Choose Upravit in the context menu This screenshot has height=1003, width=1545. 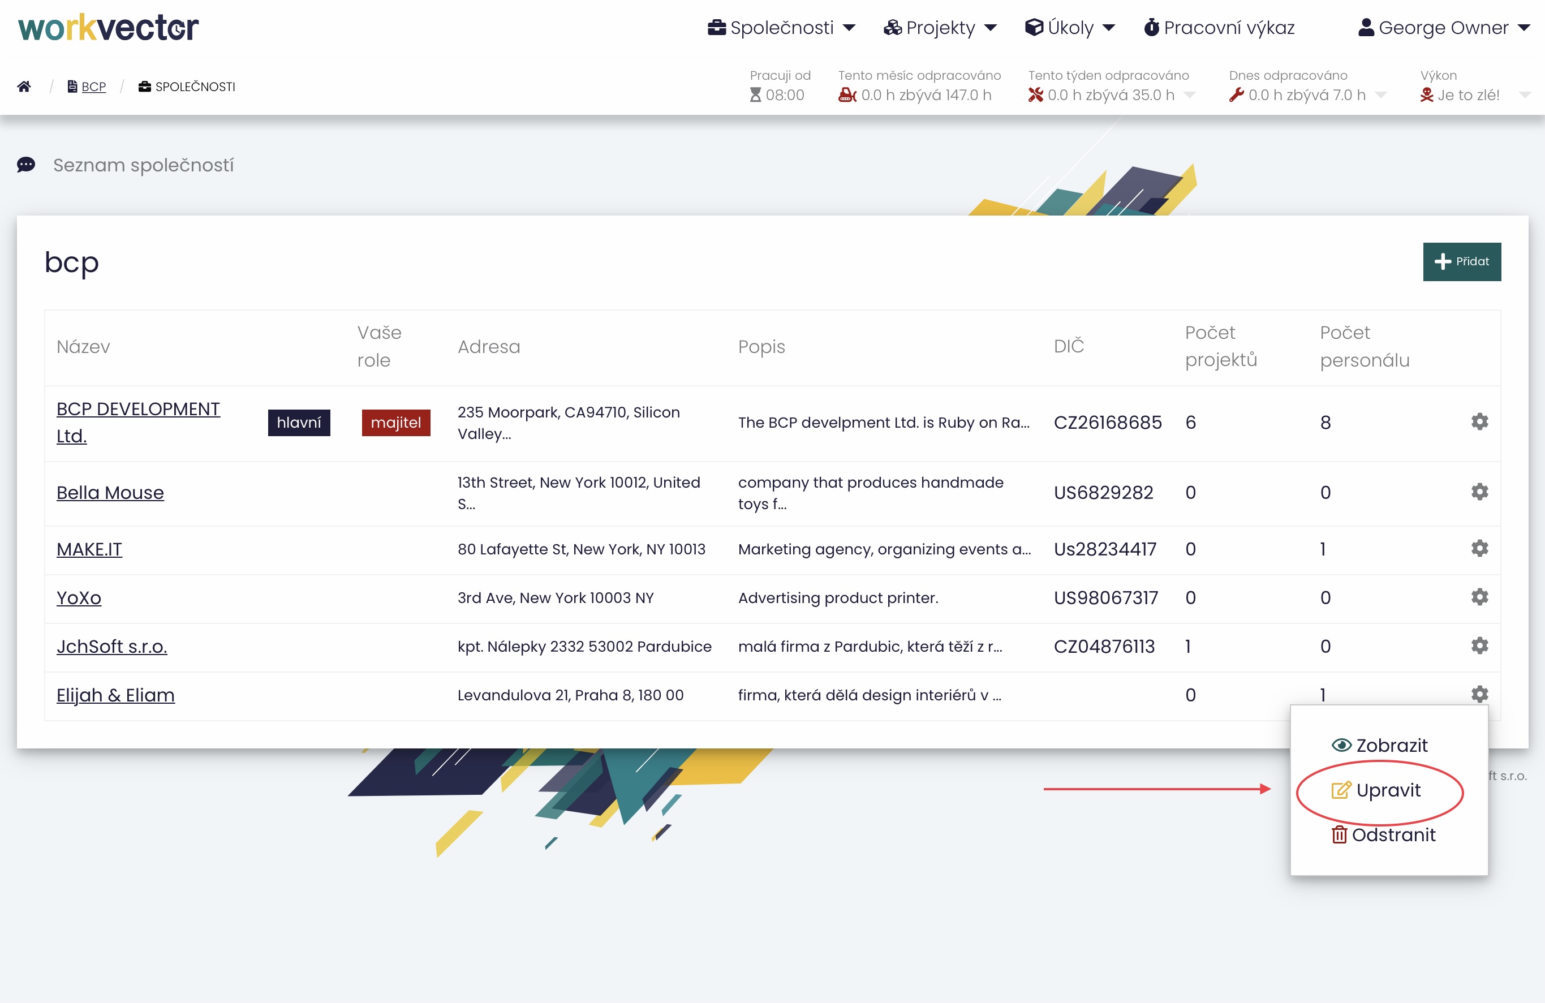(1376, 790)
